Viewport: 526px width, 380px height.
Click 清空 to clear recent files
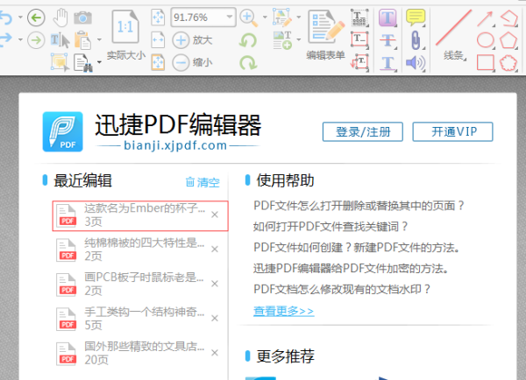pyautogui.click(x=203, y=182)
